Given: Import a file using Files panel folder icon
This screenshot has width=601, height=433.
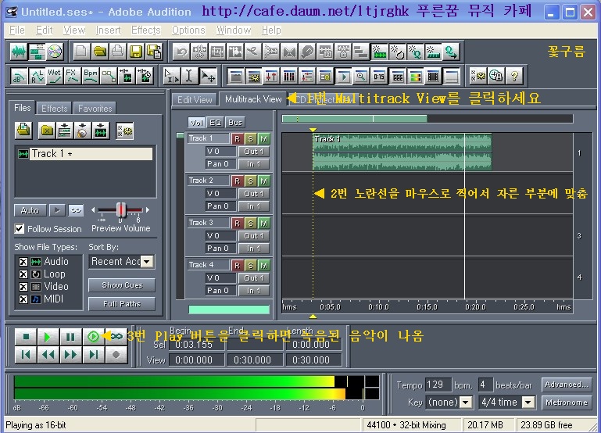Looking at the screenshot, I should tap(23, 131).
